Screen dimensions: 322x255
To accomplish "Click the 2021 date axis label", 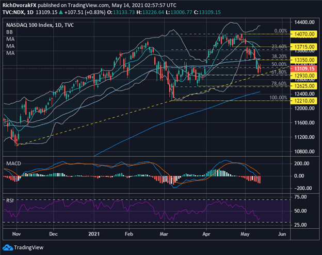I will (x=94, y=234).
